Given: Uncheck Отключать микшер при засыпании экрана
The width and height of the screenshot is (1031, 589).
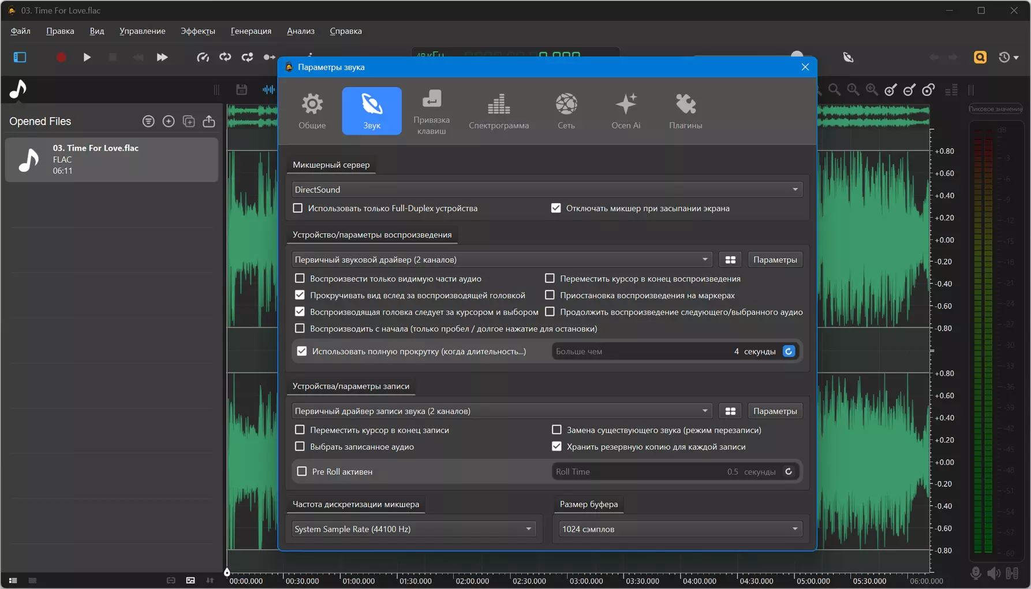Looking at the screenshot, I should (x=556, y=208).
